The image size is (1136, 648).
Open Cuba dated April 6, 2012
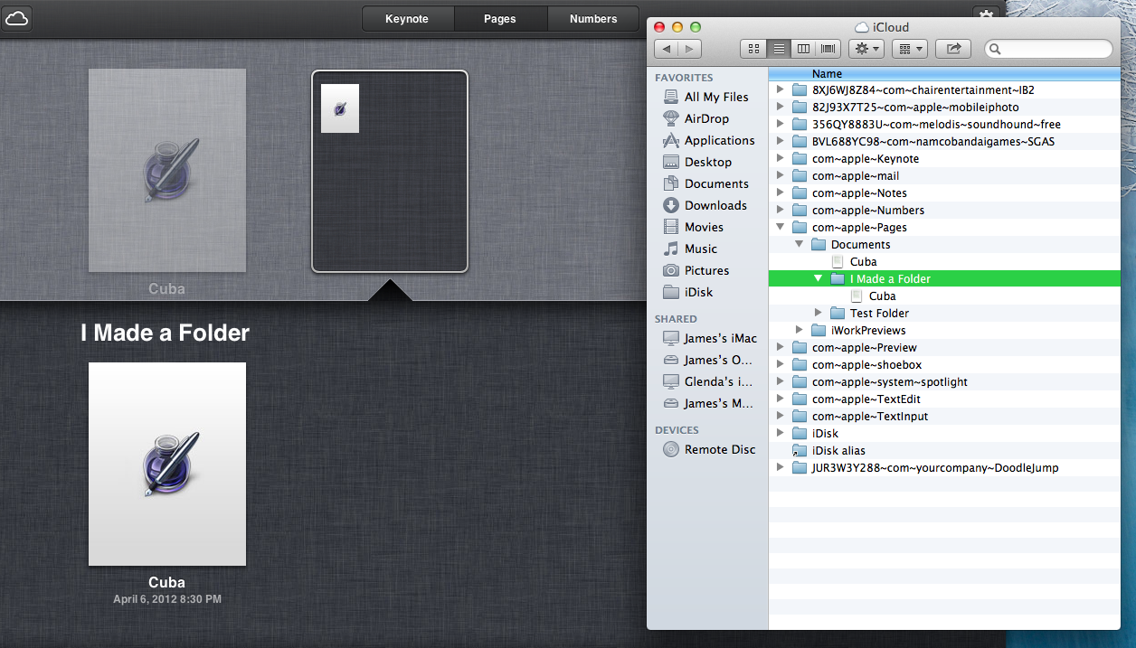point(167,465)
